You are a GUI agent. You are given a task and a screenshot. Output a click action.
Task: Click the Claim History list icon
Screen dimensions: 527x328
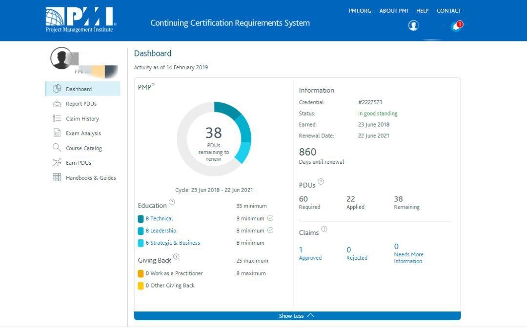click(57, 118)
